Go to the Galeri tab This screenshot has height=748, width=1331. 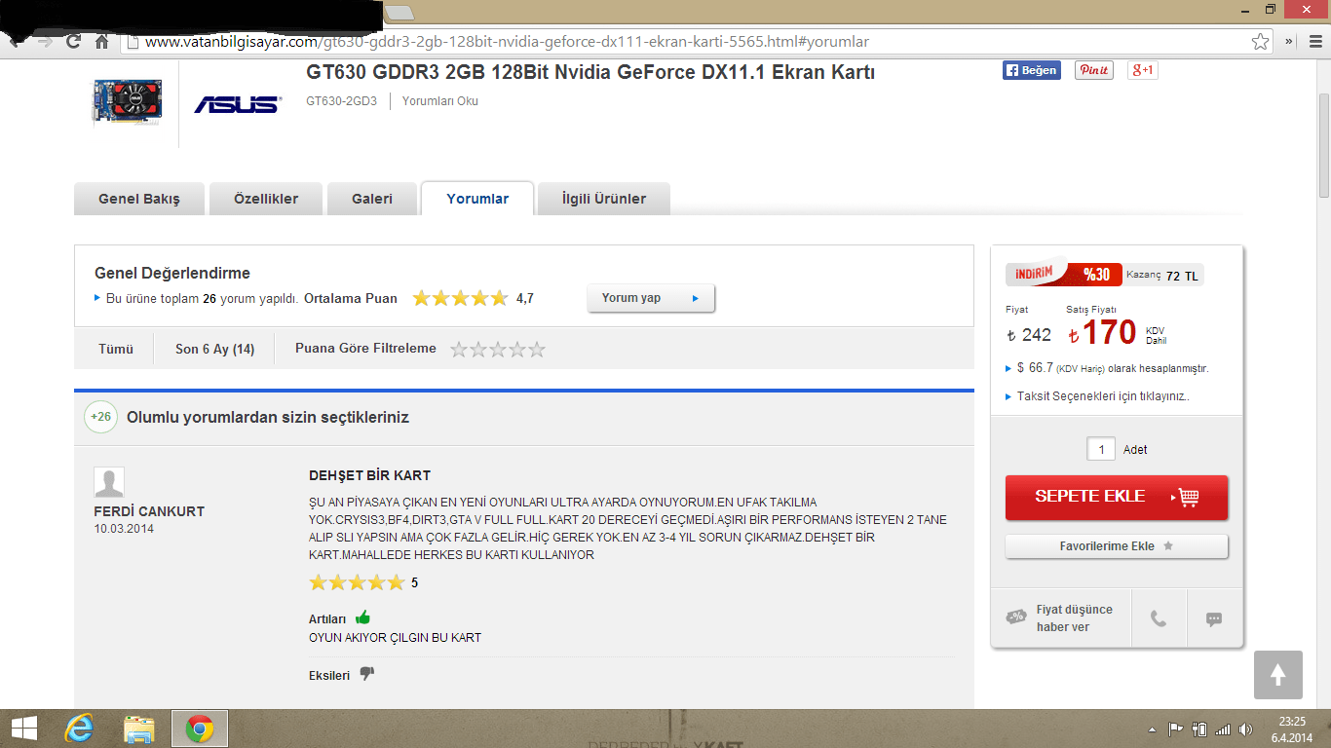click(x=372, y=199)
